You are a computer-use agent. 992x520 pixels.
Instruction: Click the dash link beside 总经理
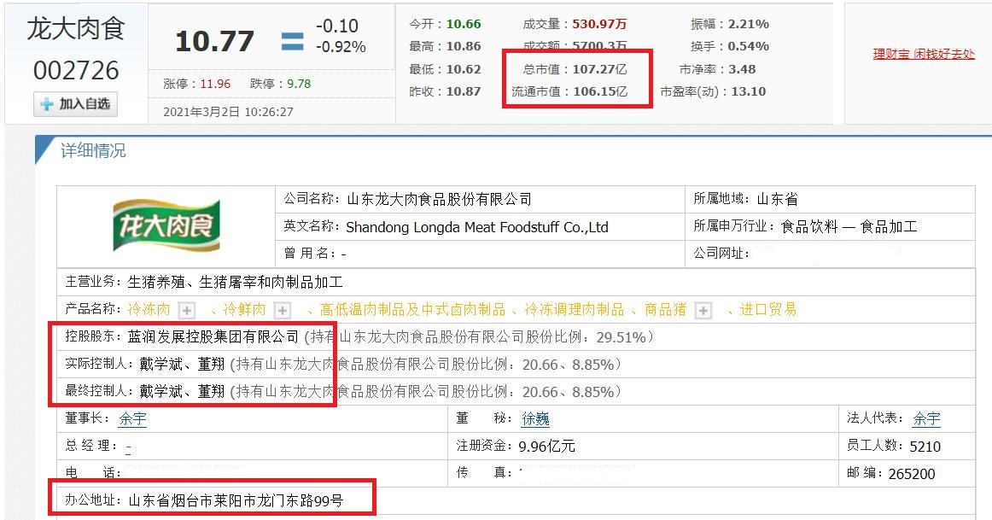click(128, 447)
